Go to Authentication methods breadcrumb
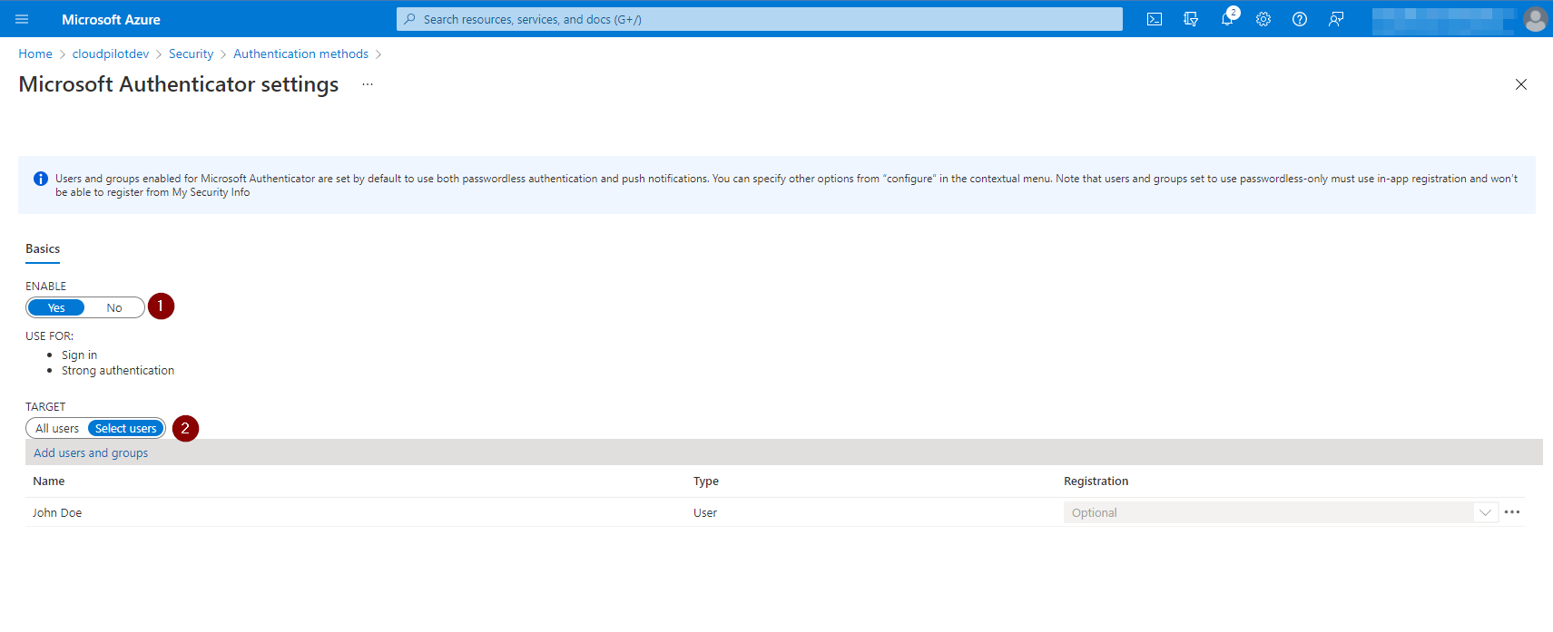The height and width of the screenshot is (632, 1553). coord(300,54)
